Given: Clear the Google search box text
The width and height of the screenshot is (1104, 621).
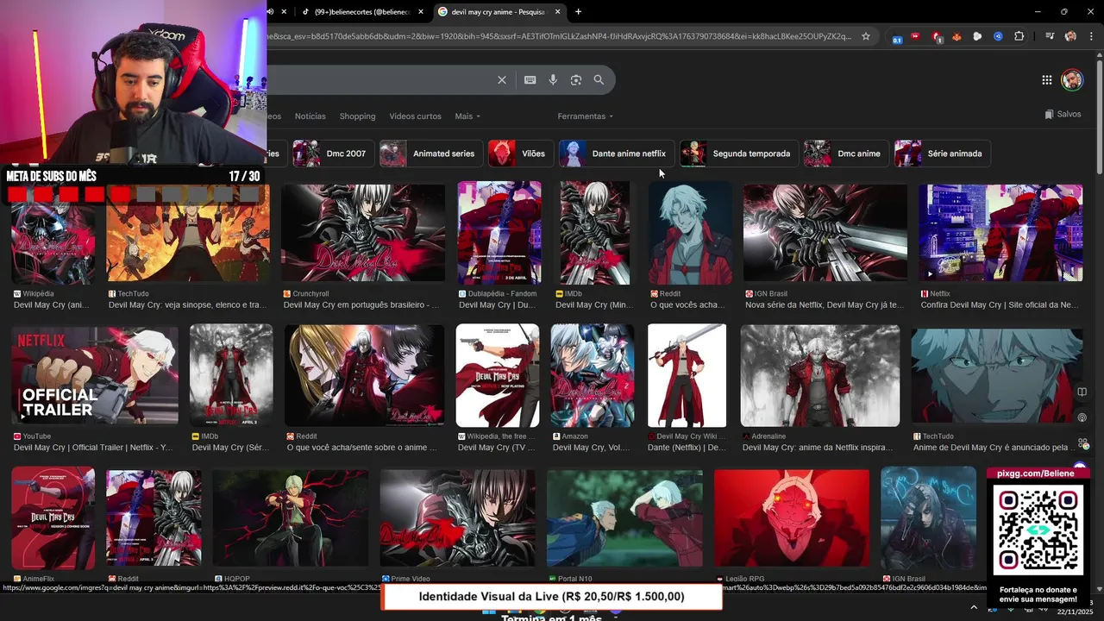Looking at the screenshot, I should [x=502, y=80].
